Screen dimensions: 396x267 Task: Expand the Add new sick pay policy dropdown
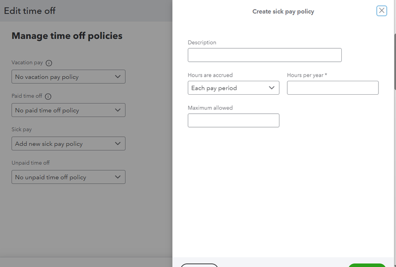pyautogui.click(x=59, y=143)
